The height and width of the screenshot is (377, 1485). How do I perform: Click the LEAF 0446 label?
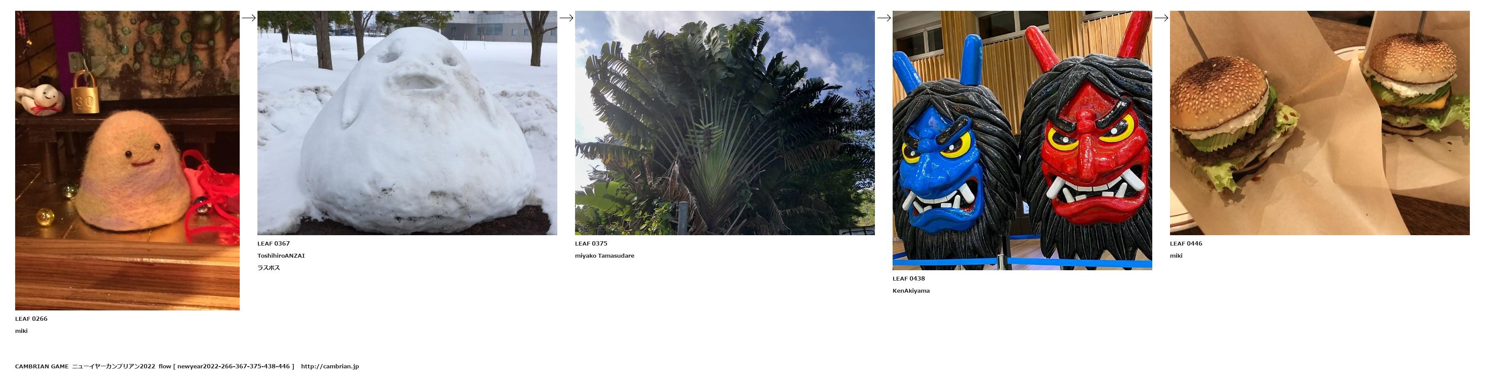(1186, 243)
